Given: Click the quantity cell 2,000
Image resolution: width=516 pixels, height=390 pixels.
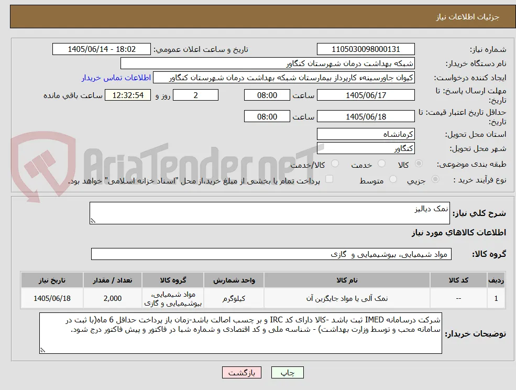Looking at the screenshot, I should (x=112, y=298).
